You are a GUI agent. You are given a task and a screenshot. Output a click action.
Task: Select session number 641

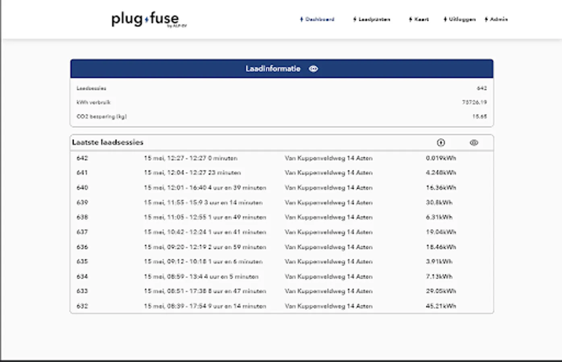point(82,173)
